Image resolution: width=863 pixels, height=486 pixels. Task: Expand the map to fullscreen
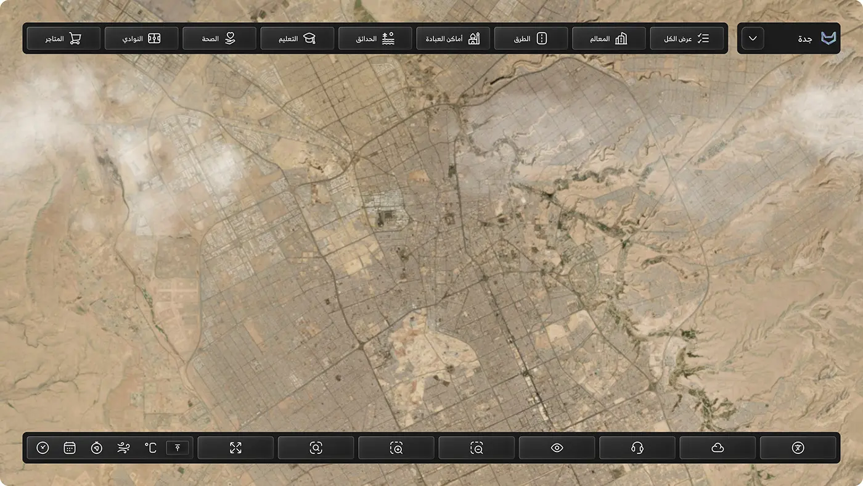pyautogui.click(x=235, y=448)
